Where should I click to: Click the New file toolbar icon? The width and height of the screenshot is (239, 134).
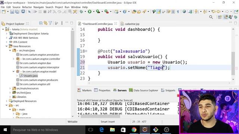4,12
